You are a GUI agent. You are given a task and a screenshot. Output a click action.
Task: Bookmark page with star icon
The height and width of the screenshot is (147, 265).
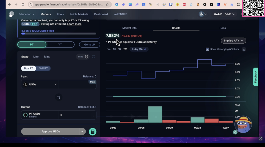click(x=107, y=5)
